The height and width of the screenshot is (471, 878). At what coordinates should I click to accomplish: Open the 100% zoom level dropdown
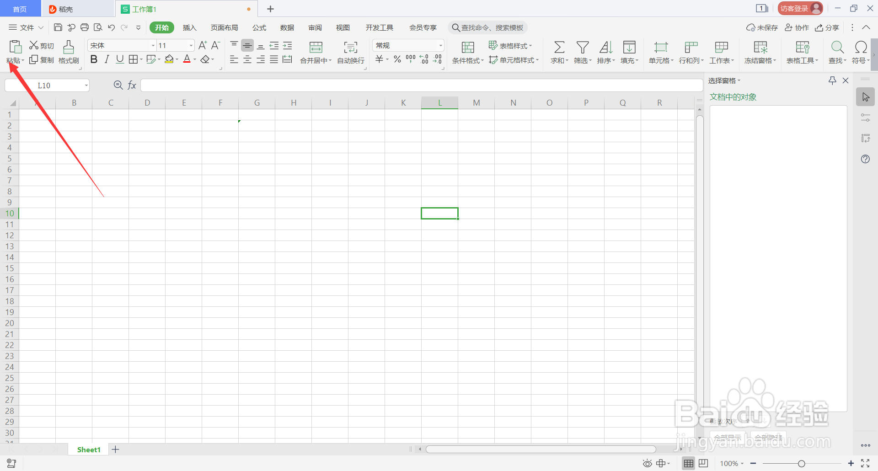pyautogui.click(x=732, y=464)
